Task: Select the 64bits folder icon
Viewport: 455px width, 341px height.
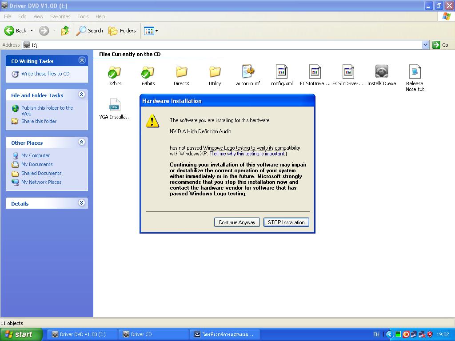Action: (148, 72)
